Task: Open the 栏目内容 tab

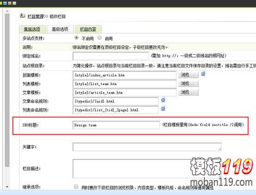Action: 88,29
